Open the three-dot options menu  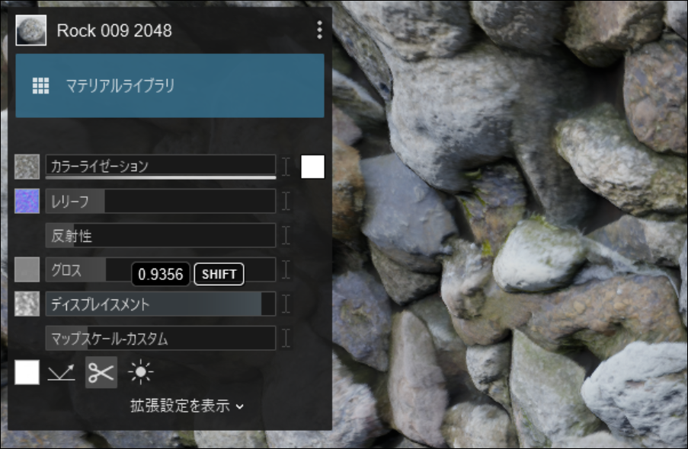(319, 30)
